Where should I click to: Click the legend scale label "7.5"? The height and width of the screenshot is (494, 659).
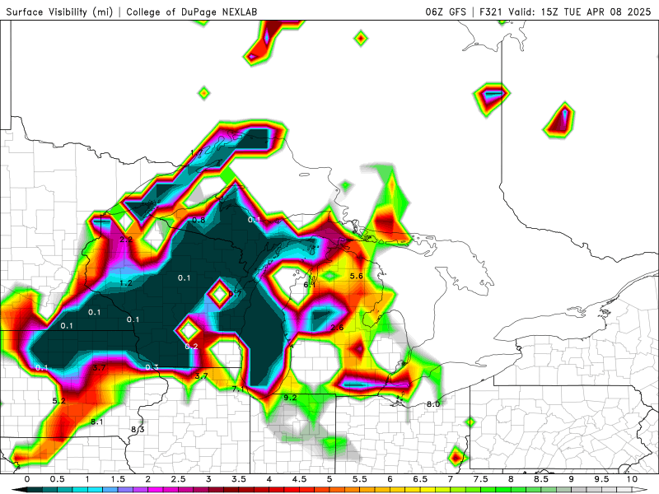tap(481, 479)
